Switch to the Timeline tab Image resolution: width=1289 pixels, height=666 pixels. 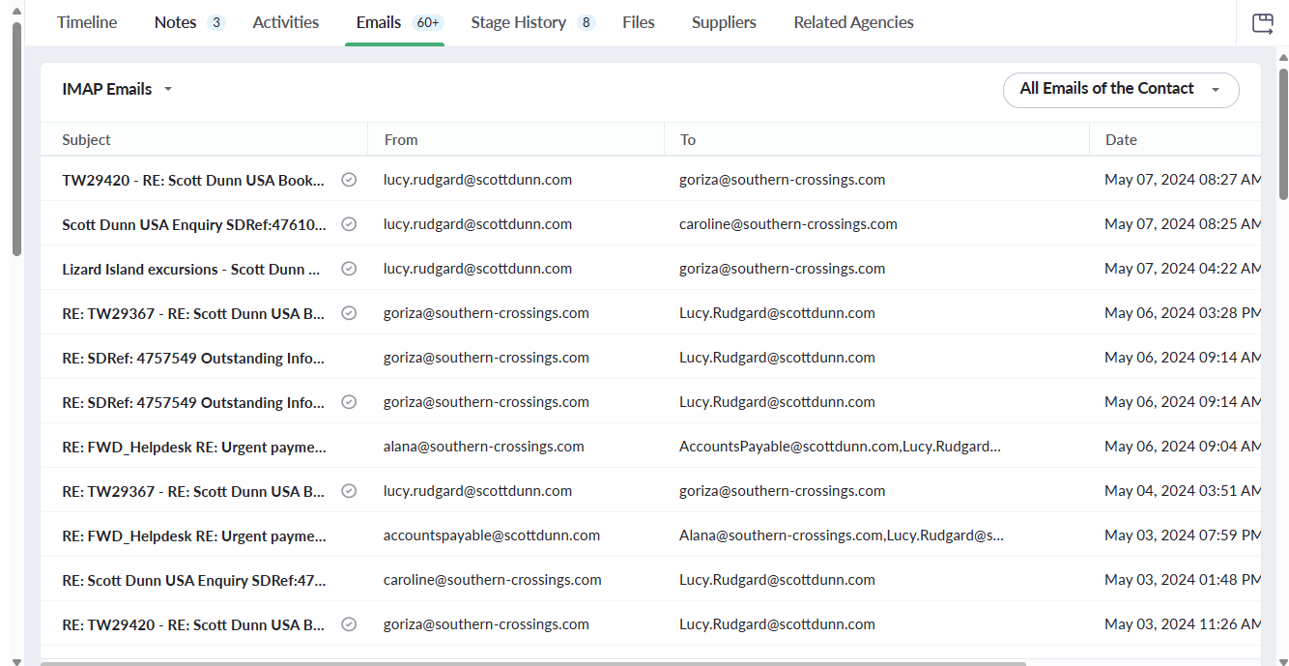(87, 22)
